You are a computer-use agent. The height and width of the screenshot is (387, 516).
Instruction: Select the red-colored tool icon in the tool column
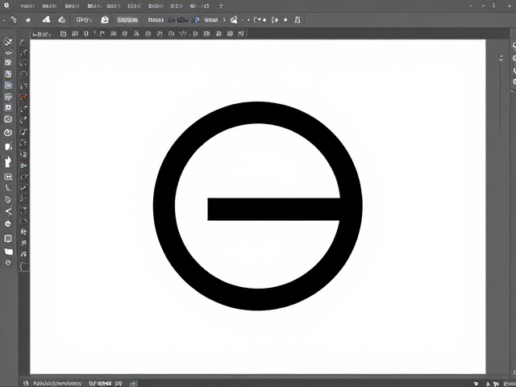[x=23, y=98]
